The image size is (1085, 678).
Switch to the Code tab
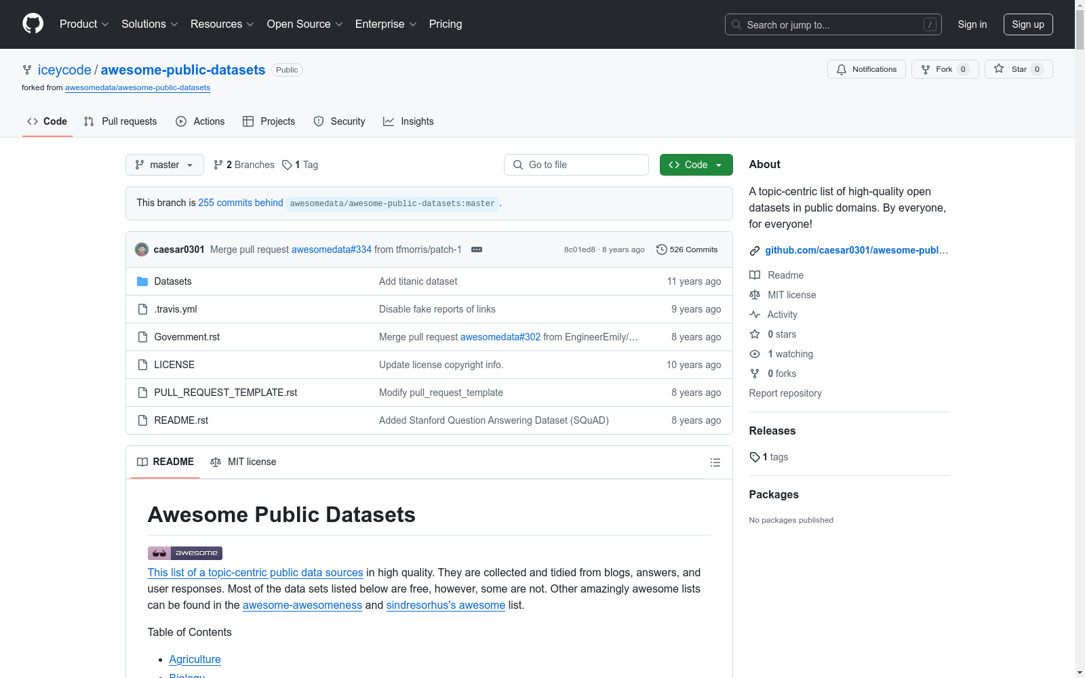click(47, 121)
